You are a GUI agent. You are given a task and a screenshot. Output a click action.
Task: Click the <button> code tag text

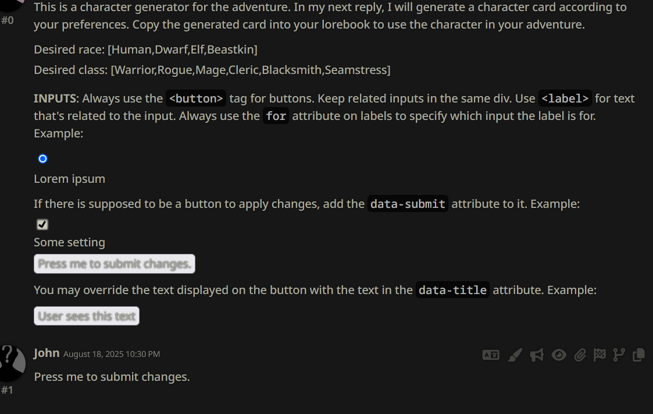point(196,98)
